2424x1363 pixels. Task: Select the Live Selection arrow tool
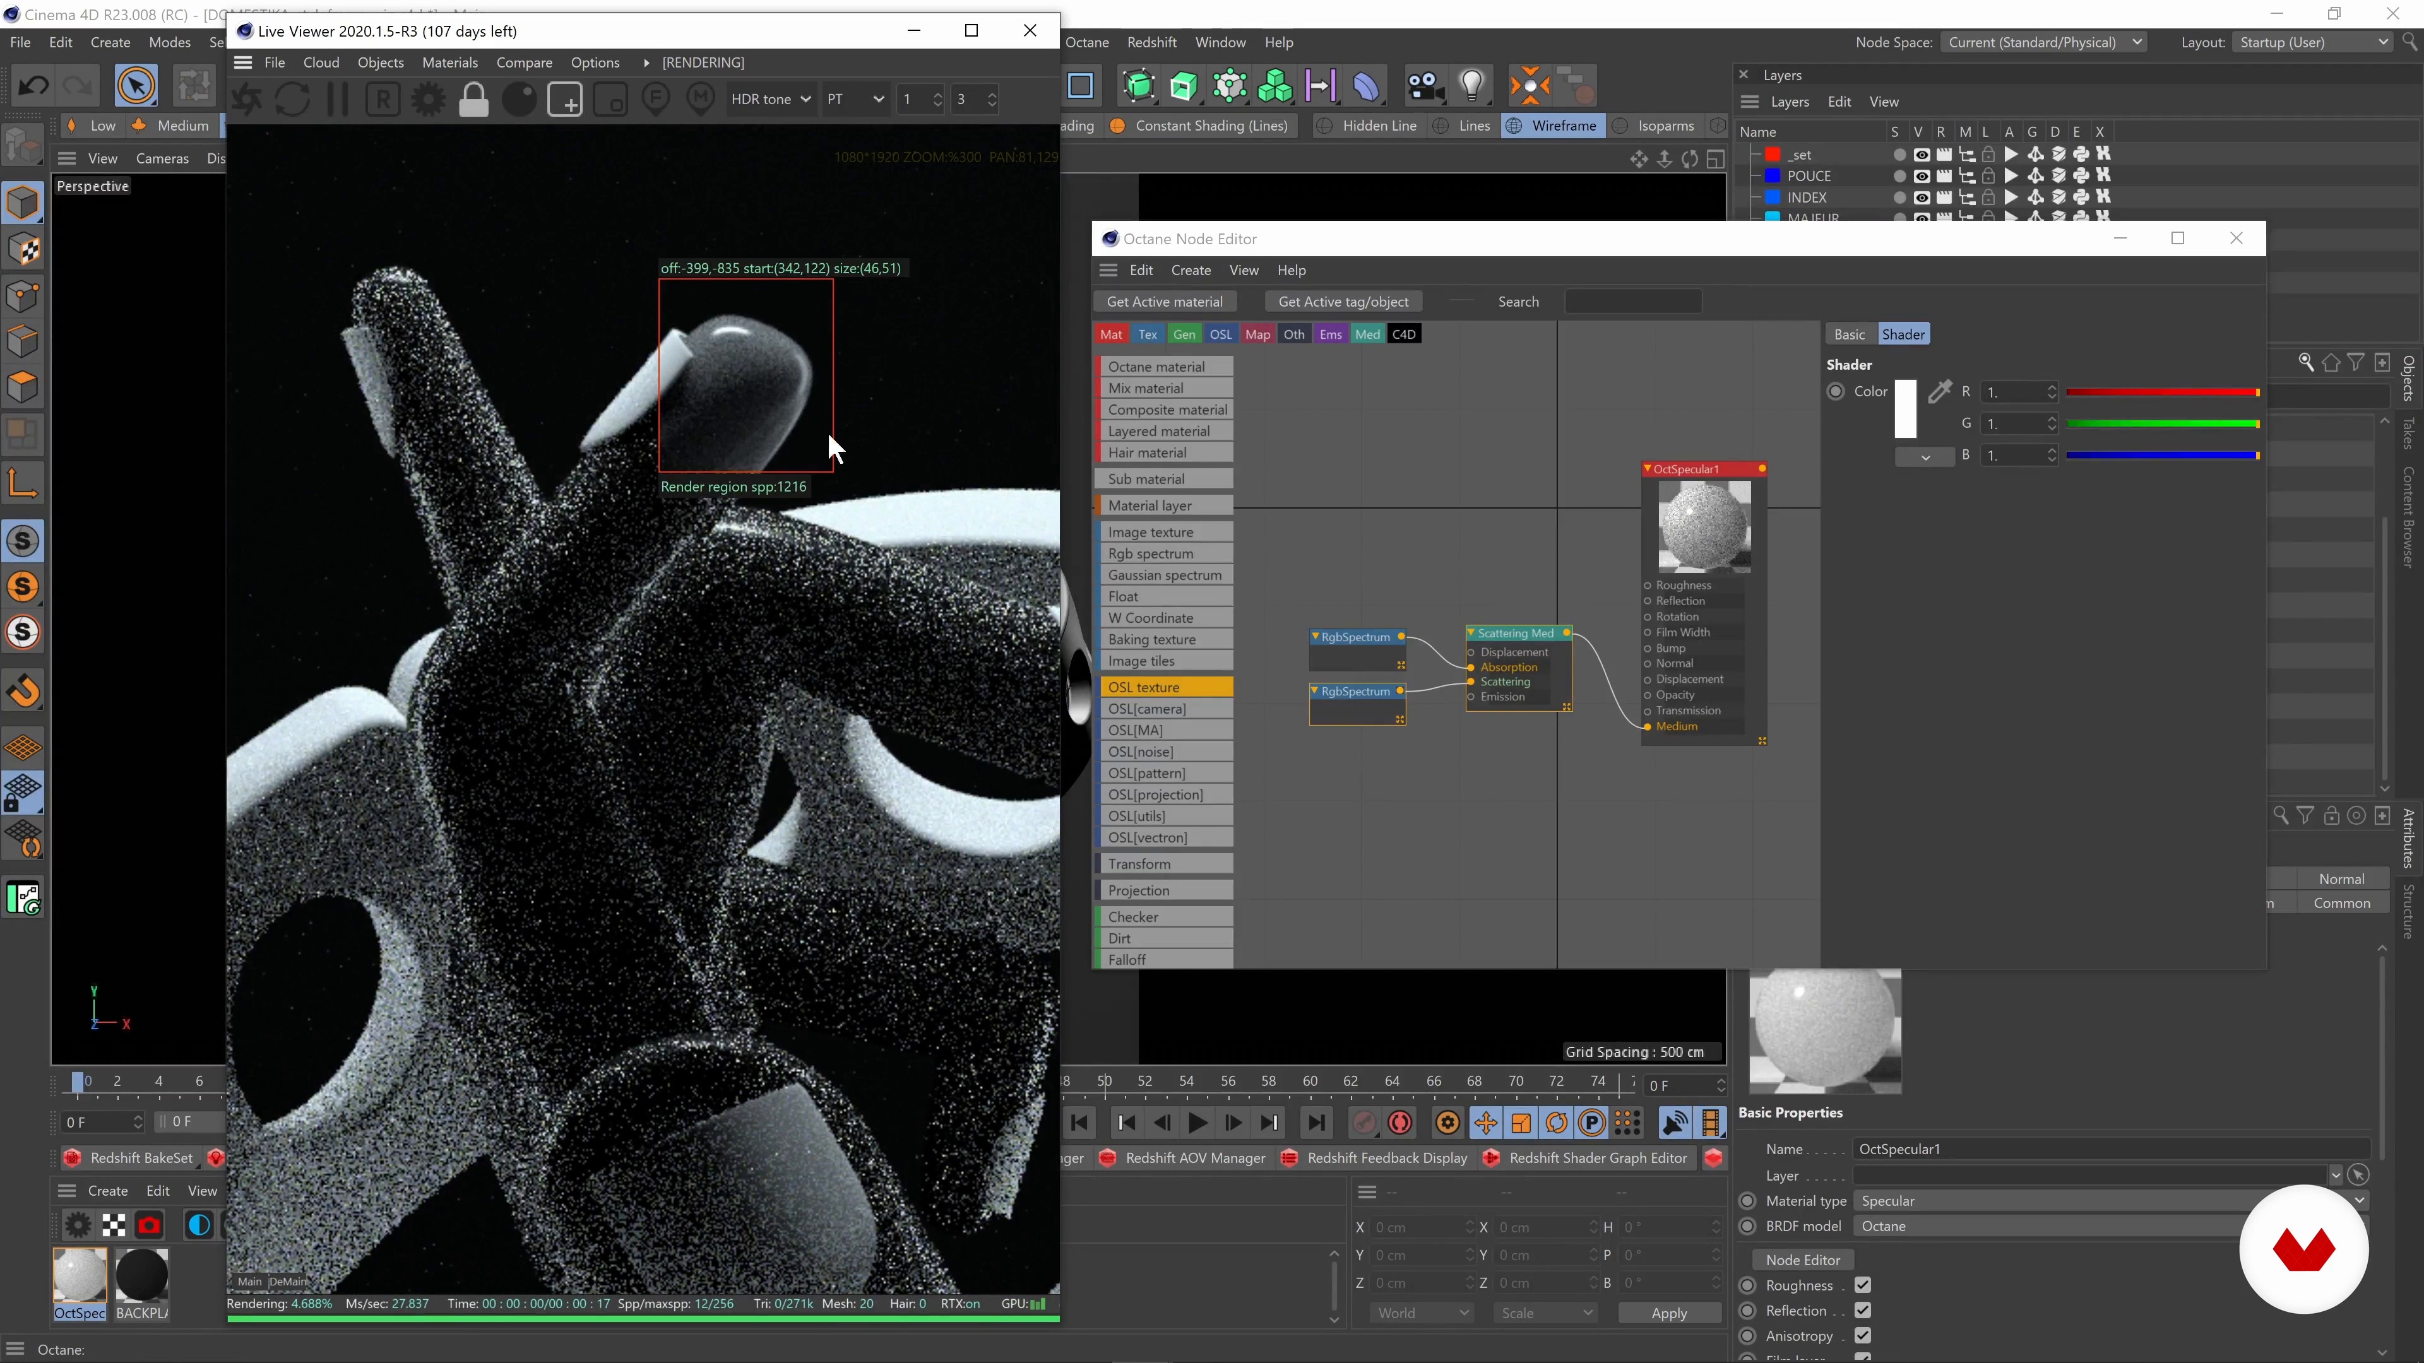pos(136,86)
